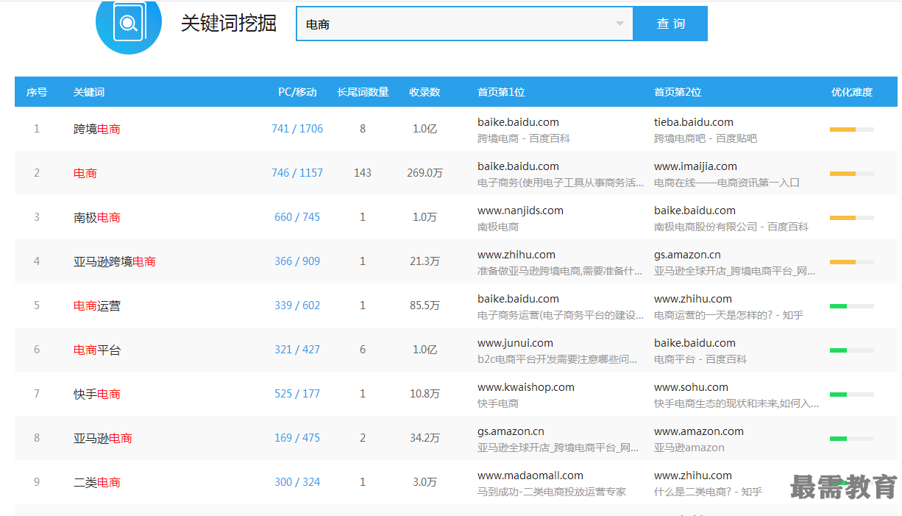902x516 pixels.
Task: Click the 什么是二类电商? - 知乎 description
Action: pyautogui.click(x=708, y=492)
